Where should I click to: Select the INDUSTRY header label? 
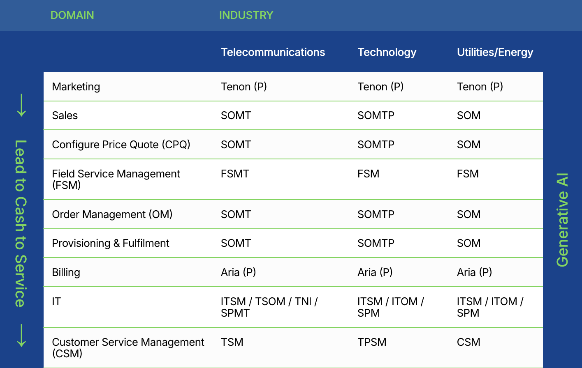(x=246, y=15)
